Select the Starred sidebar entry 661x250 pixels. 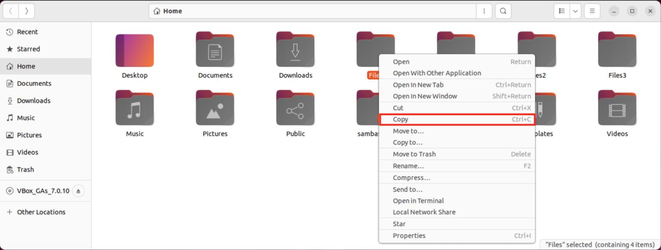point(28,49)
